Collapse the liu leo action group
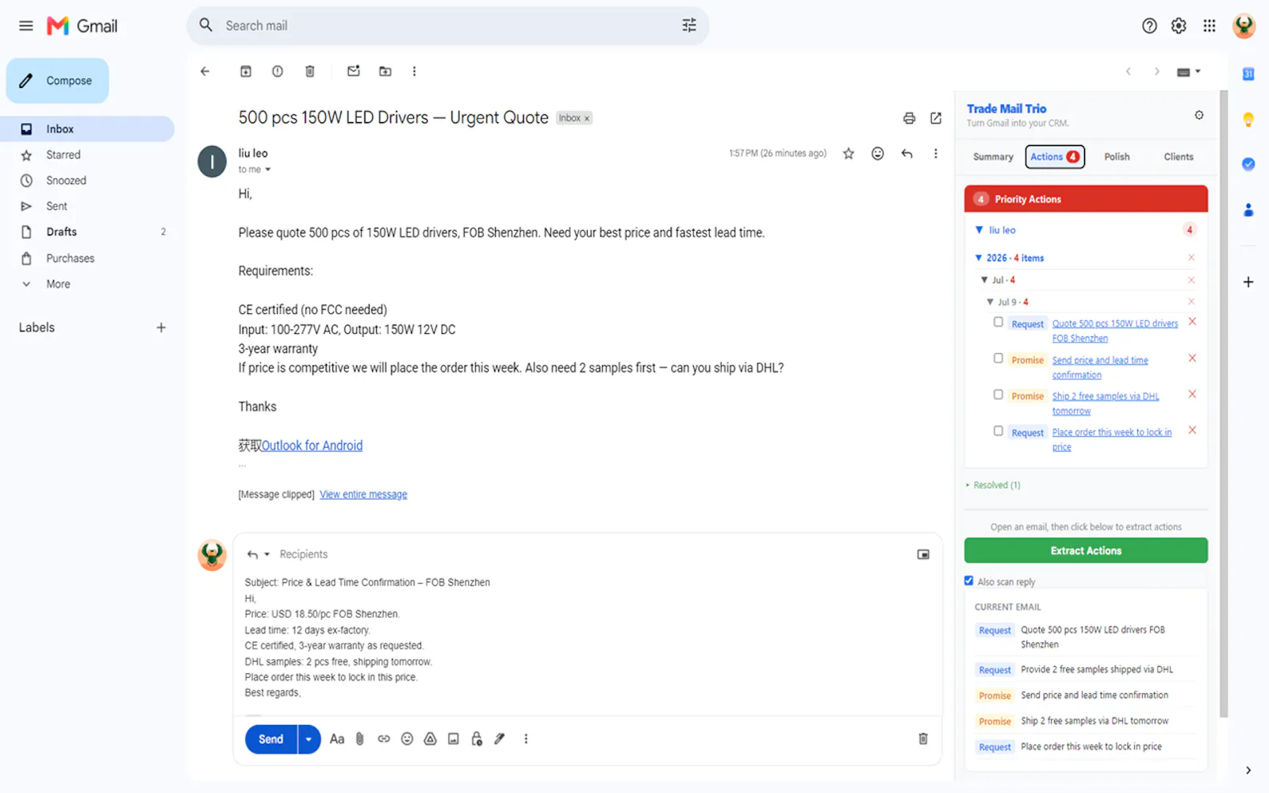Viewport: 1269px width, 793px height. pos(979,230)
